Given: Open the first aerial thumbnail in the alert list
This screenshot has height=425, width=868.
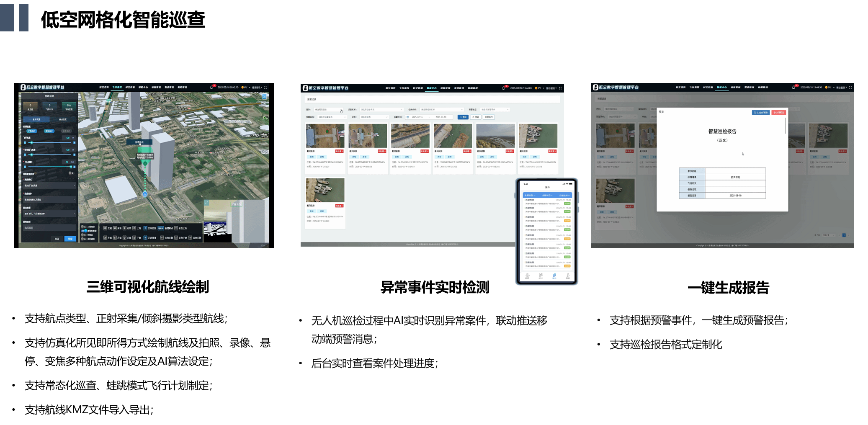Looking at the screenshot, I should pyautogui.click(x=325, y=136).
